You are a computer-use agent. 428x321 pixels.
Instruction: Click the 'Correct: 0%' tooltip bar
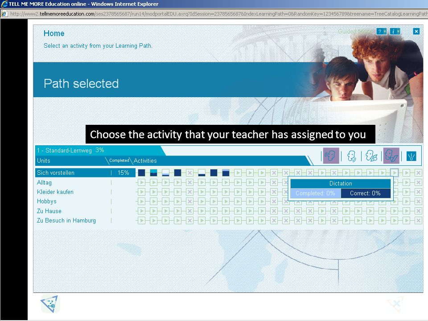click(x=366, y=193)
